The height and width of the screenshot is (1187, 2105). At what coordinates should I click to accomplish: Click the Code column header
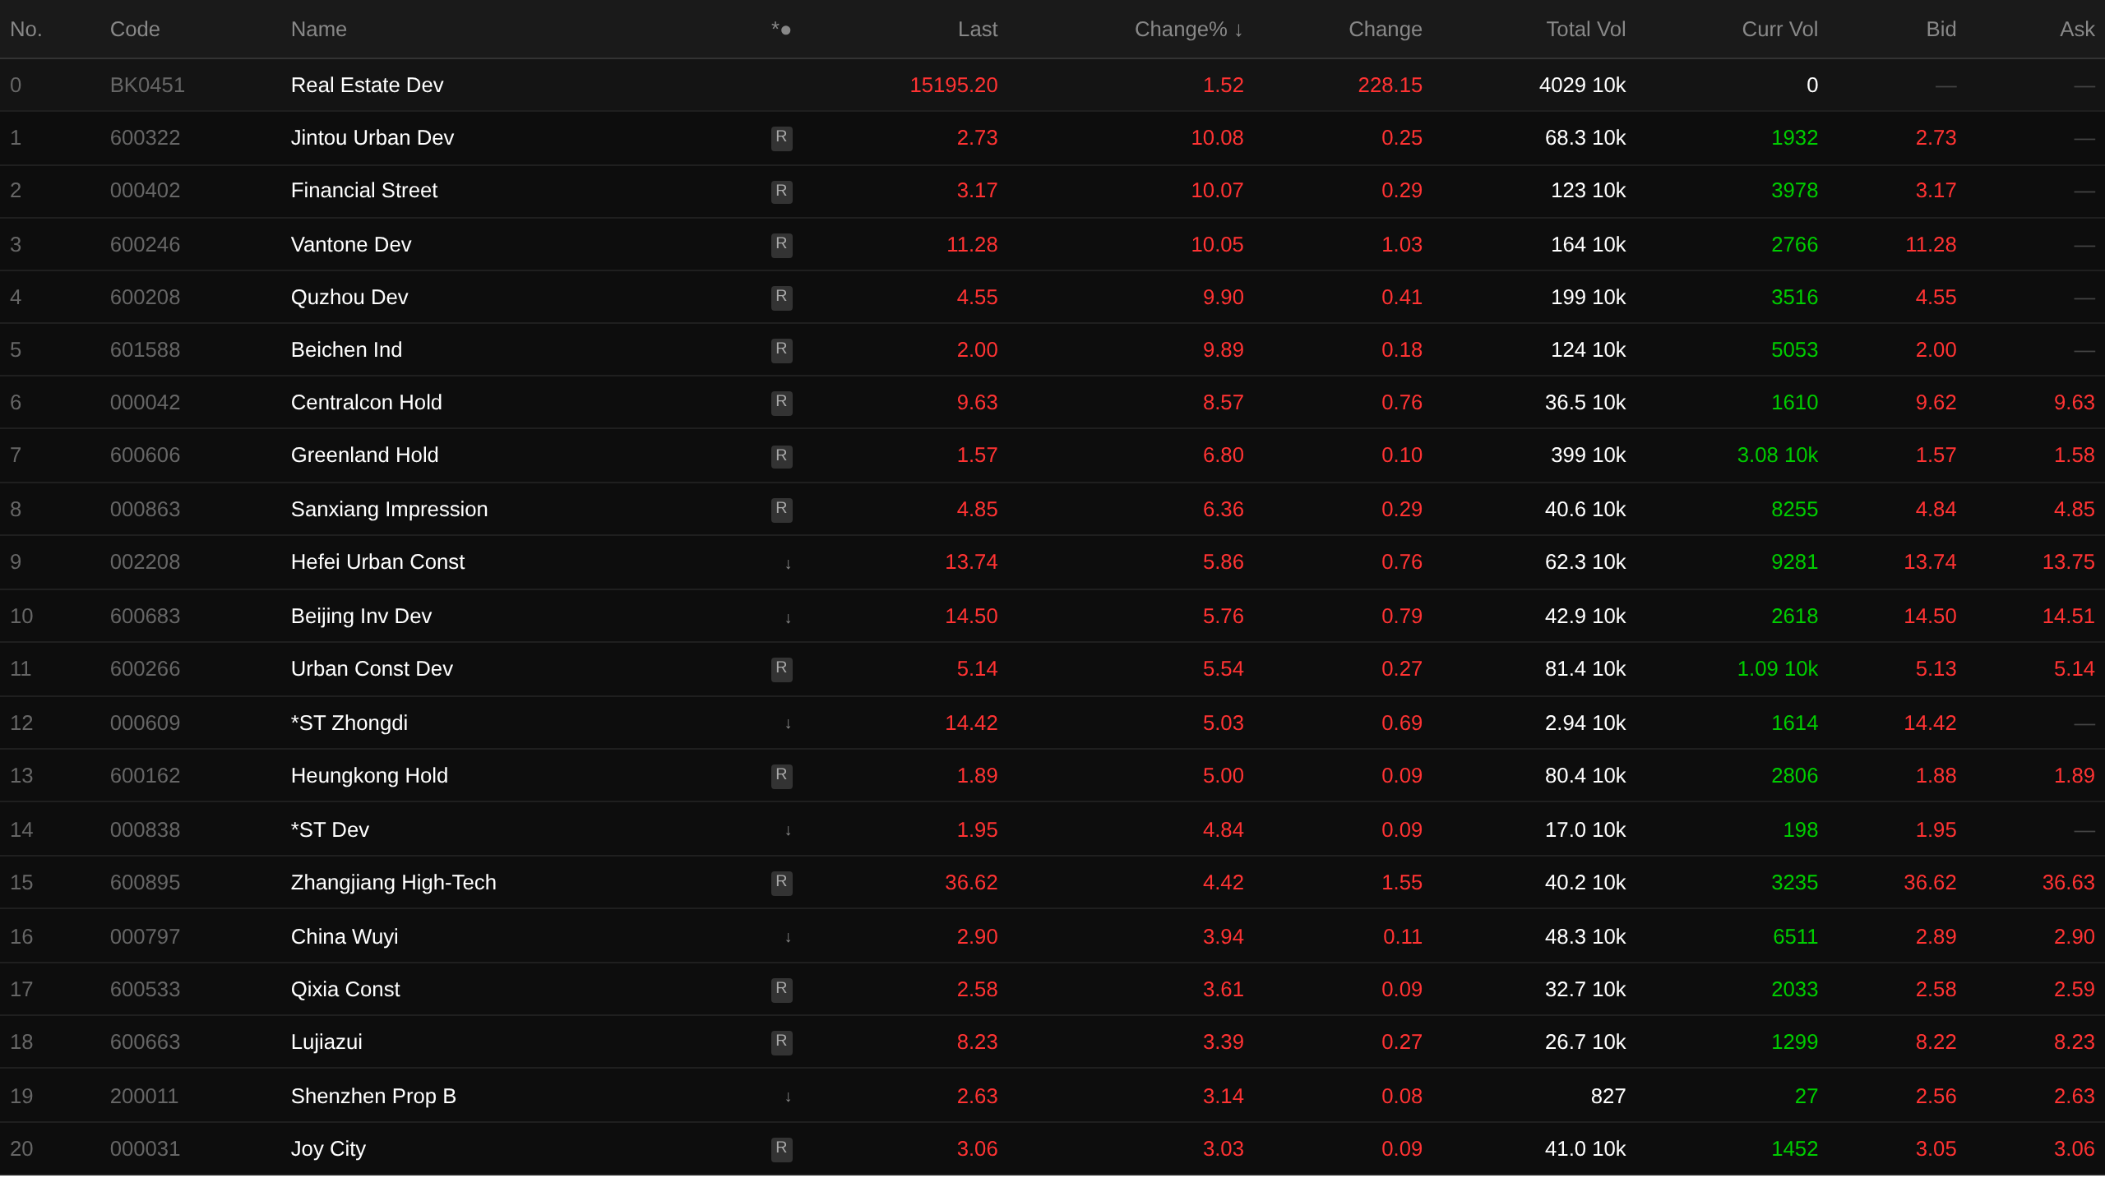(x=135, y=30)
